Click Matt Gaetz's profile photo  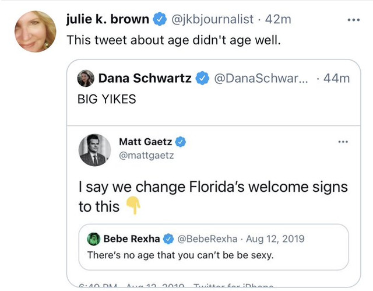pos(94,150)
